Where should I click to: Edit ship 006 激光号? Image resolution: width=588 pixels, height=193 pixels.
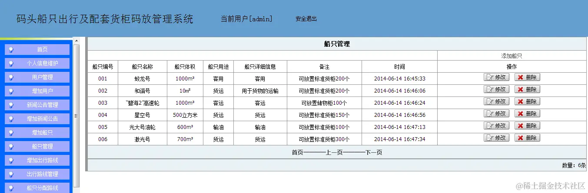[x=496, y=138]
